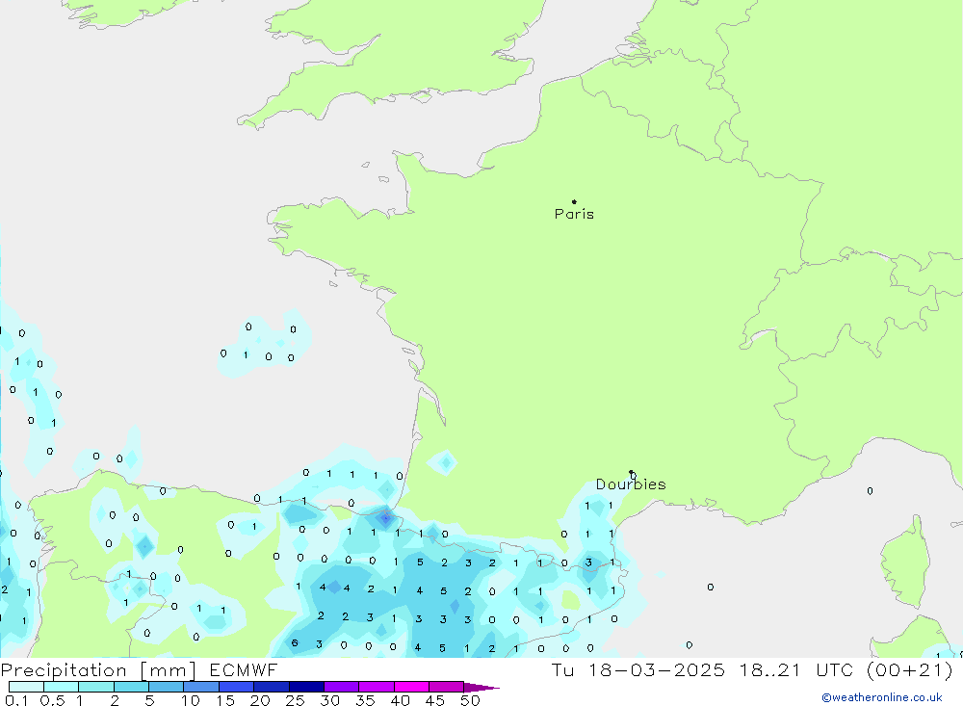The image size is (963, 706).
Task: Click the legend label '45'
Action: tap(435, 700)
